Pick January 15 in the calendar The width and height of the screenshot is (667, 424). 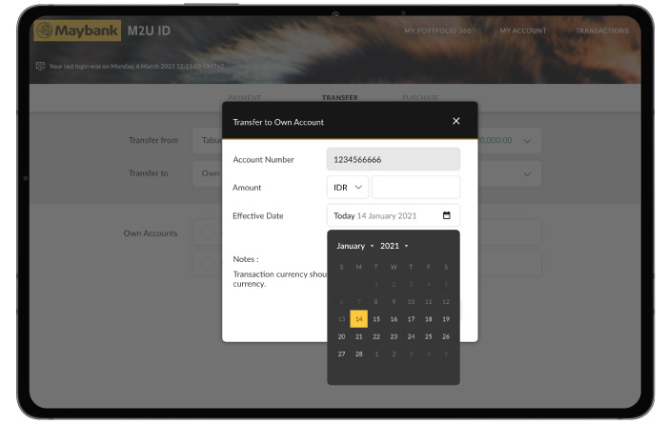pyautogui.click(x=376, y=319)
